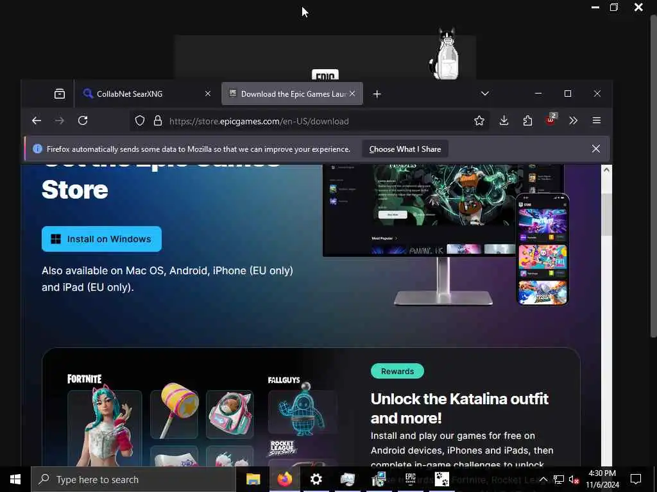Close the Epic Games download tab
Viewport: 657px width, 492px height.
pos(352,94)
